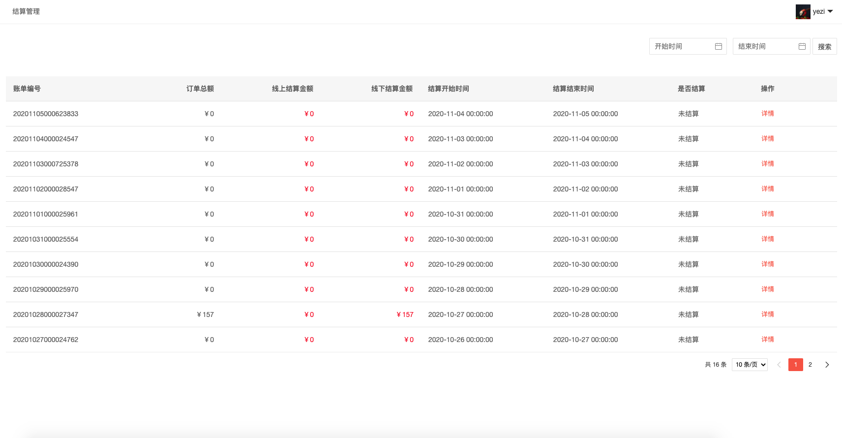Screen dimensions: 842x438
Task: Open 详情 for bill 20201029000025970
Action: click(767, 289)
